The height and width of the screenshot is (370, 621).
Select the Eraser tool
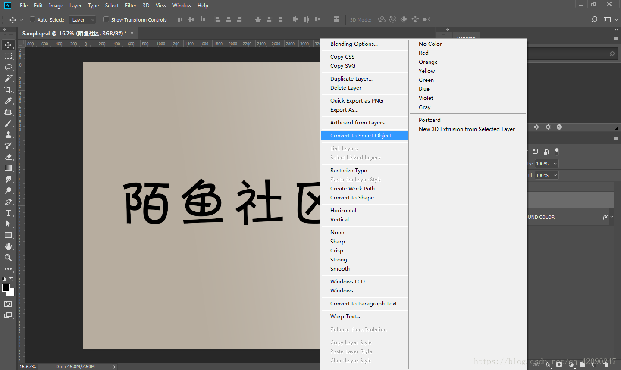coord(8,157)
